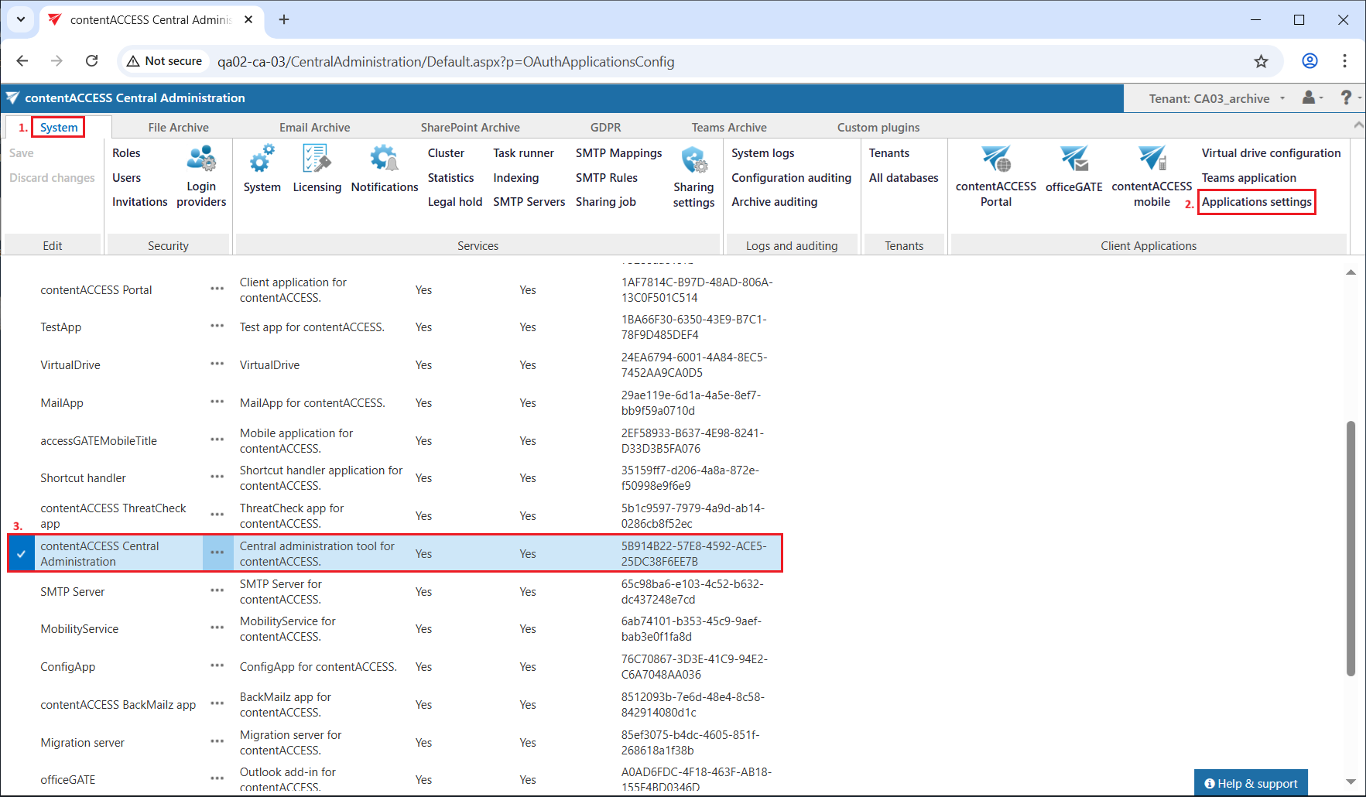Switch to the SharePoint Archive tab

[470, 128]
